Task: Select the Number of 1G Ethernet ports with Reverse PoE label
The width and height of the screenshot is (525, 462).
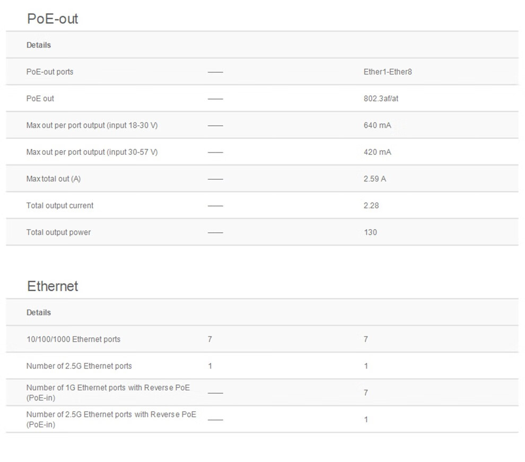Action: (x=108, y=393)
